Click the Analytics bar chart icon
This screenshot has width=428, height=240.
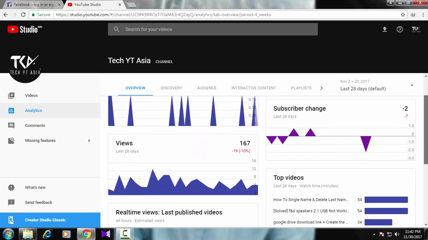[x=11, y=110]
